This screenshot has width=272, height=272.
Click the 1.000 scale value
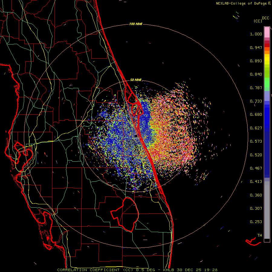(256, 34)
